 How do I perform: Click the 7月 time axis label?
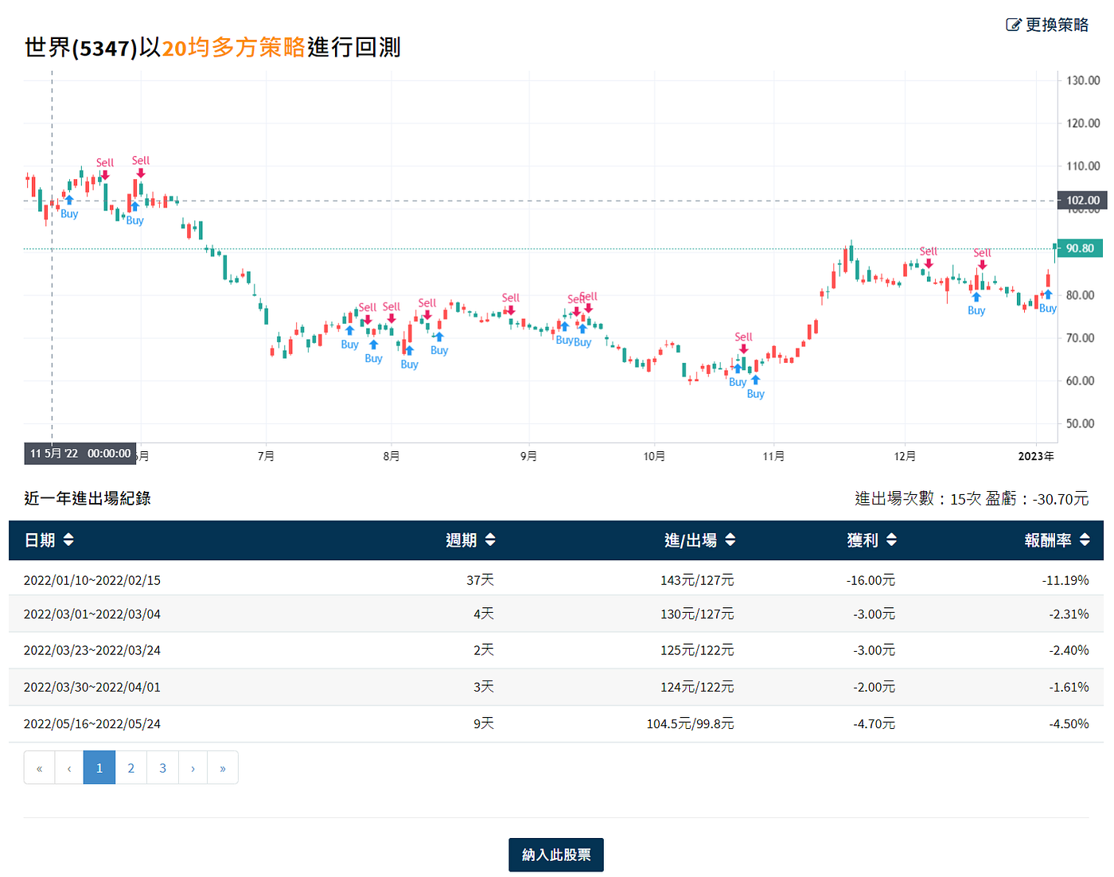(266, 456)
